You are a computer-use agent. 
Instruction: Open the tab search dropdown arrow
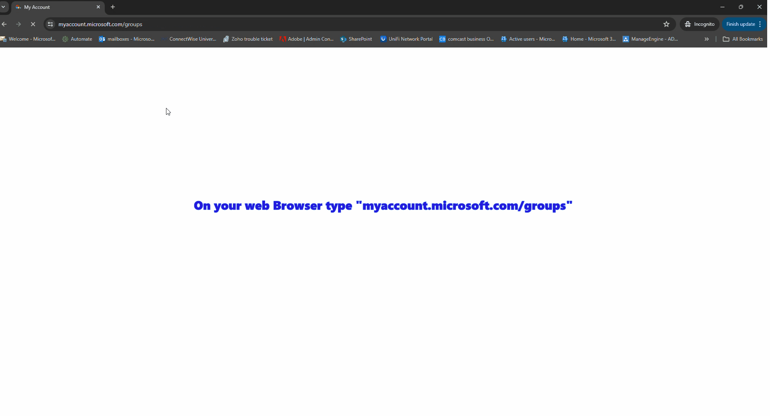tap(3, 7)
